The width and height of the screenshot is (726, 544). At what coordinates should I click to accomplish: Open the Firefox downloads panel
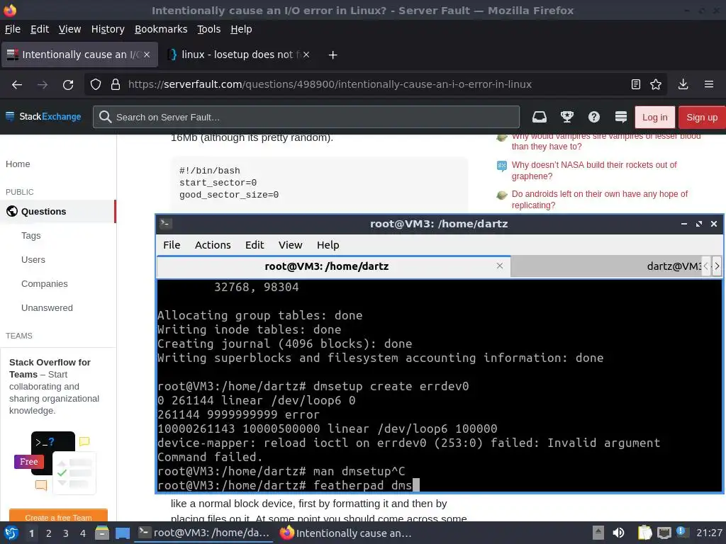683,84
